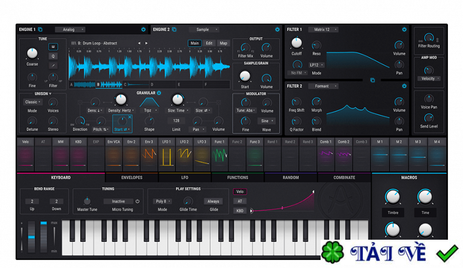Switch to the Functions tab
The width and height of the screenshot is (463, 268).
click(x=237, y=177)
